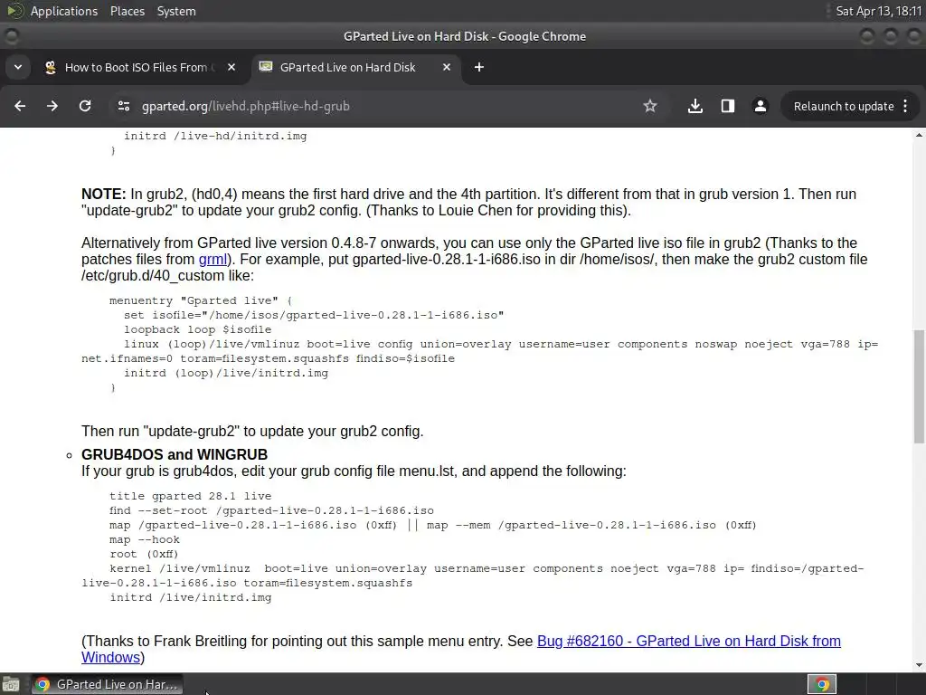Open a new tab with the plus icon
926x695 pixels.
(479, 67)
